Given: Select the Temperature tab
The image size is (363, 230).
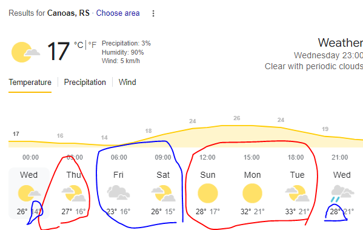Looking at the screenshot, I should pyautogui.click(x=30, y=83).
